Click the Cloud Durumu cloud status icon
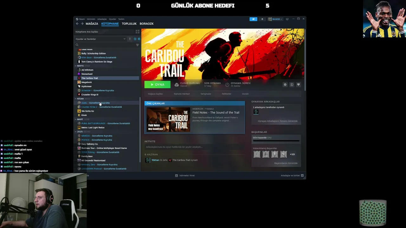This screenshot has height=228, width=406. click(x=177, y=85)
